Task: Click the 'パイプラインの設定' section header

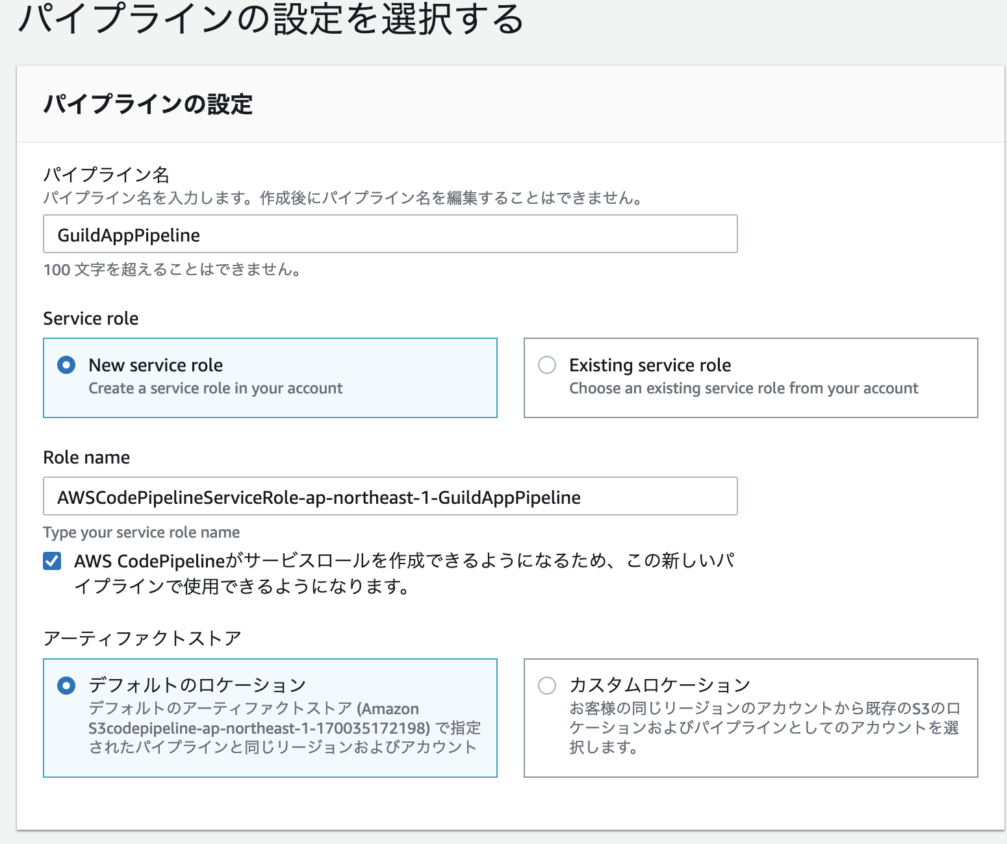Action: point(148,105)
